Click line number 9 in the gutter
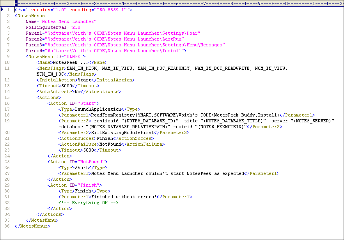 (x=8, y=56)
